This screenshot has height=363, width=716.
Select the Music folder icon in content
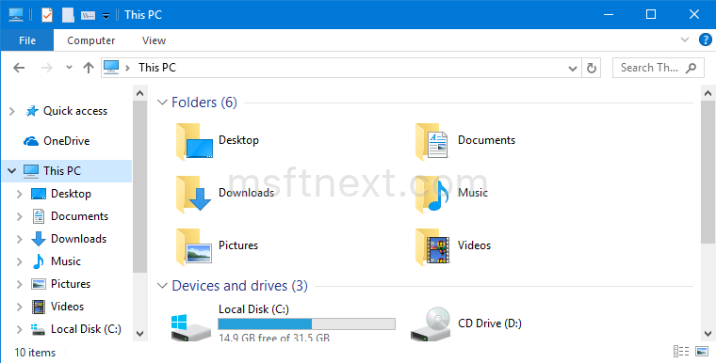(x=432, y=195)
